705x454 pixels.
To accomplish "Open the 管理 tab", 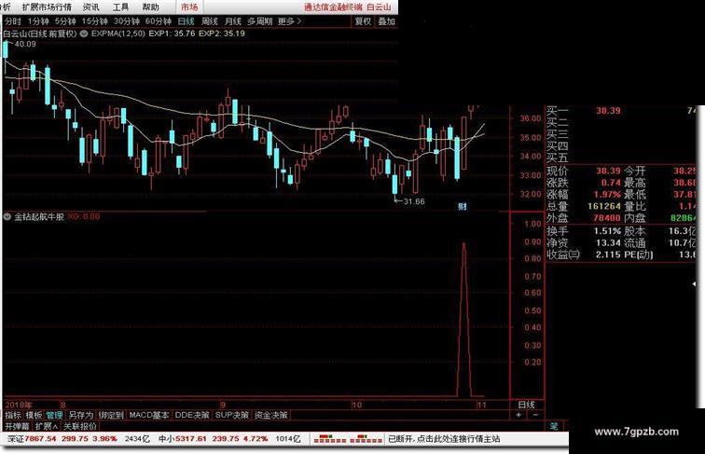I will click(x=54, y=415).
